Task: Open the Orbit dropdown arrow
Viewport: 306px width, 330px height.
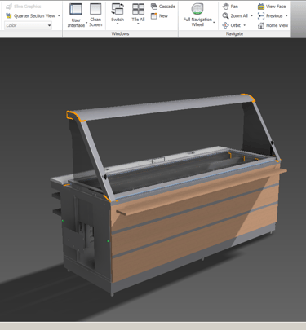Action: pos(245,25)
